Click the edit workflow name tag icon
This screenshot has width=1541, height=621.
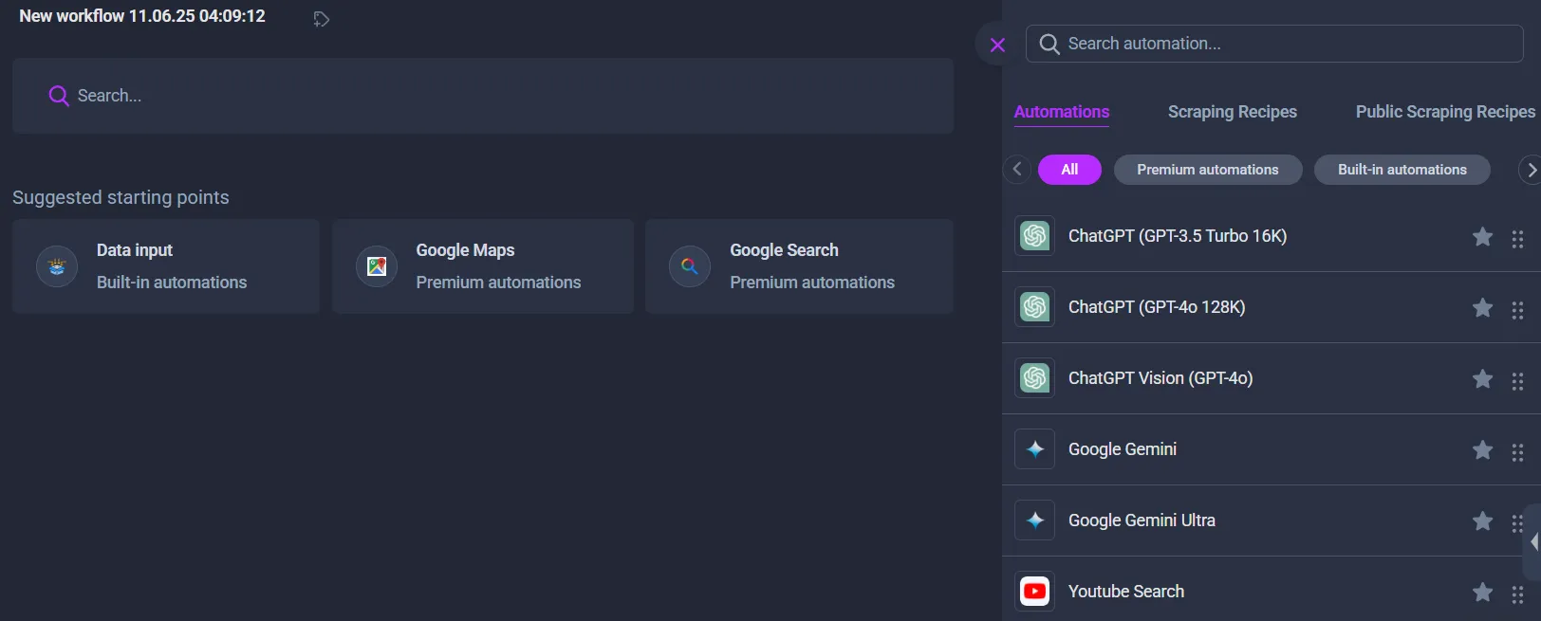[321, 19]
